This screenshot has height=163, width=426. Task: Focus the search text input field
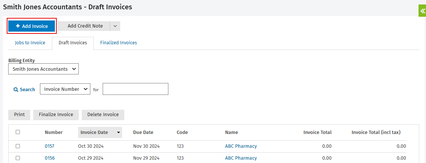[x=136, y=89]
